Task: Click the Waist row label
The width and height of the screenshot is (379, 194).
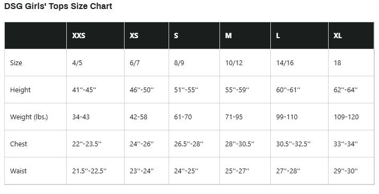Action: point(19,171)
